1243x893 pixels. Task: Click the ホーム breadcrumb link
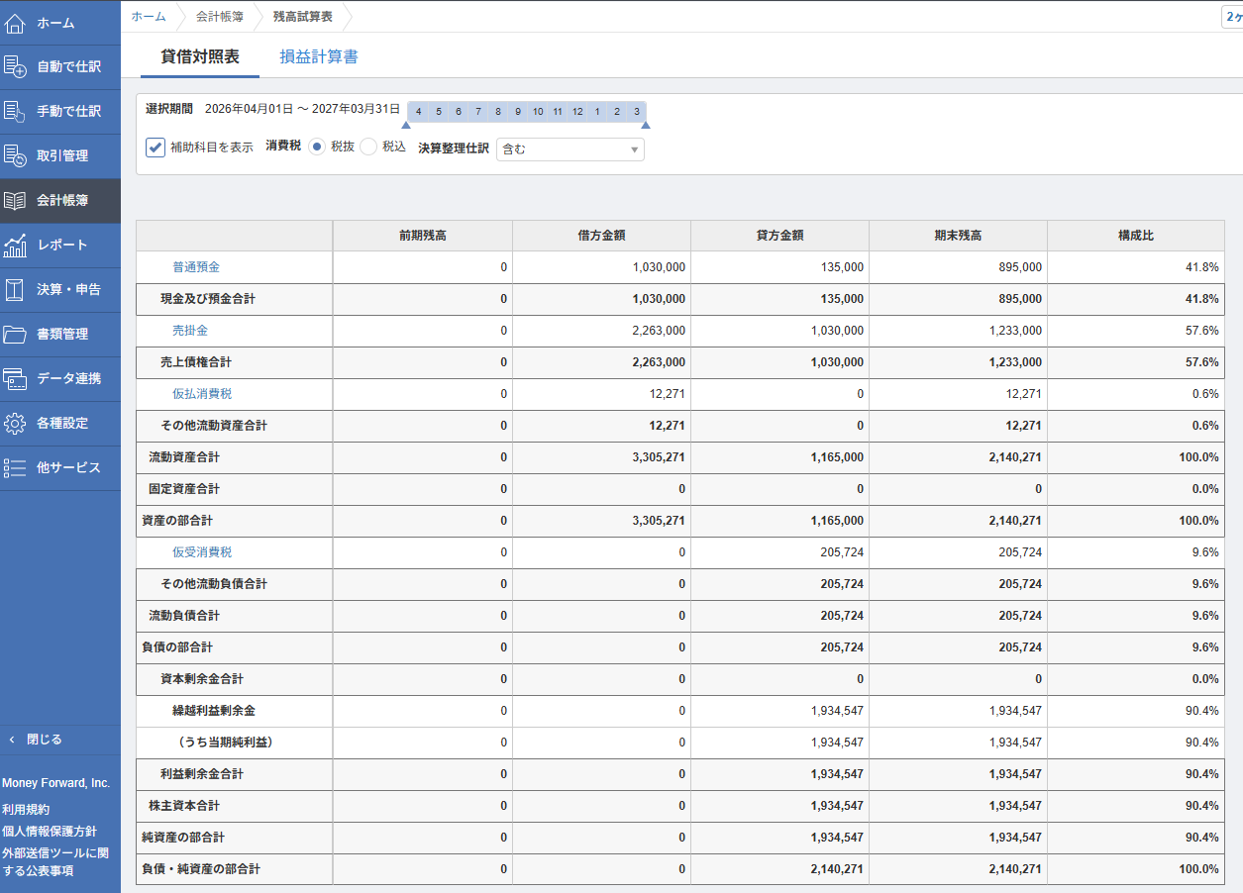(x=149, y=16)
